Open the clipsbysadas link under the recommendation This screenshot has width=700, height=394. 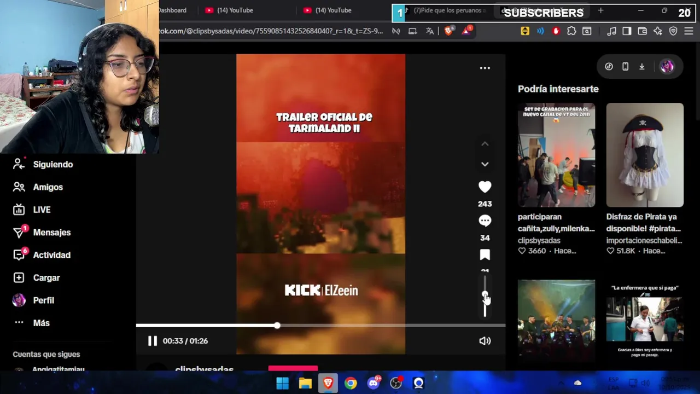(x=539, y=240)
